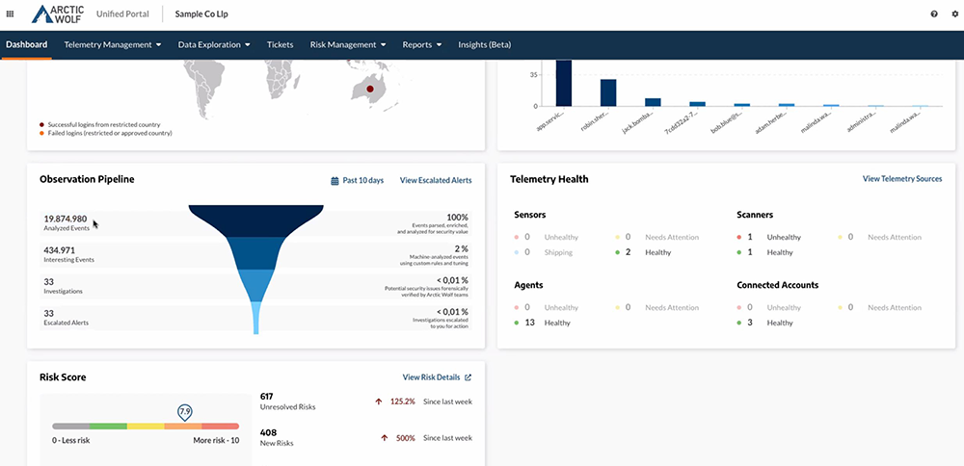Screen dimensions: 964x466
Task: Click the Arctic Wolf logo
Action: tap(58, 14)
